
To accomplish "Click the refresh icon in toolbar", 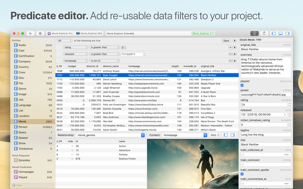I will pyautogui.click(x=264, y=33).
